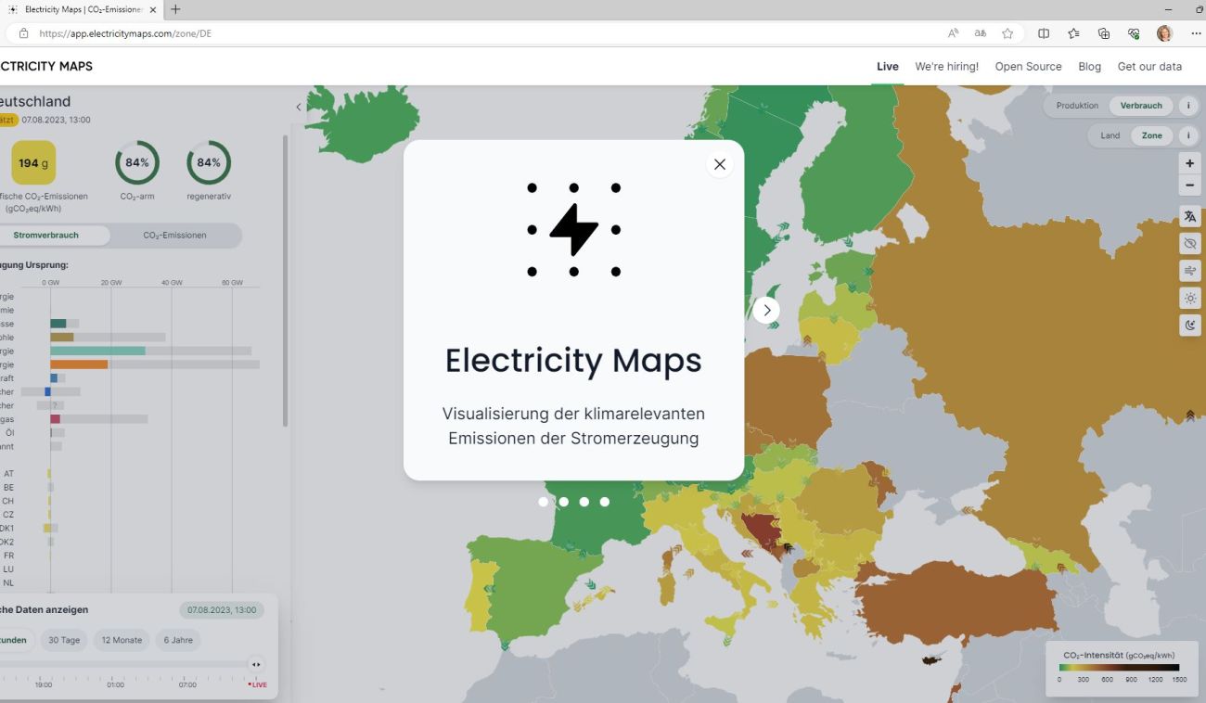Click the AT exchange row label
This screenshot has width=1206, height=703.
[x=8, y=474]
